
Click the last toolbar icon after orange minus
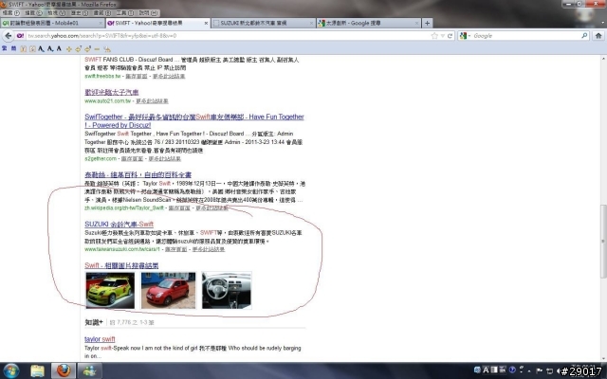107,48
